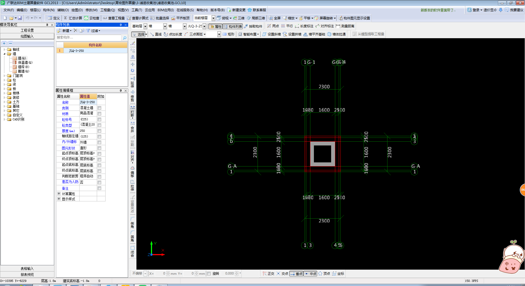This screenshot has width=525, height=286.
Task: Tick 附加 checkbox for 厚度 row
Action: pos(100,131)
